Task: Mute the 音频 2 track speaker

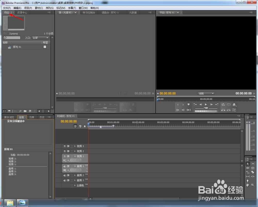Action: [65, 175]
